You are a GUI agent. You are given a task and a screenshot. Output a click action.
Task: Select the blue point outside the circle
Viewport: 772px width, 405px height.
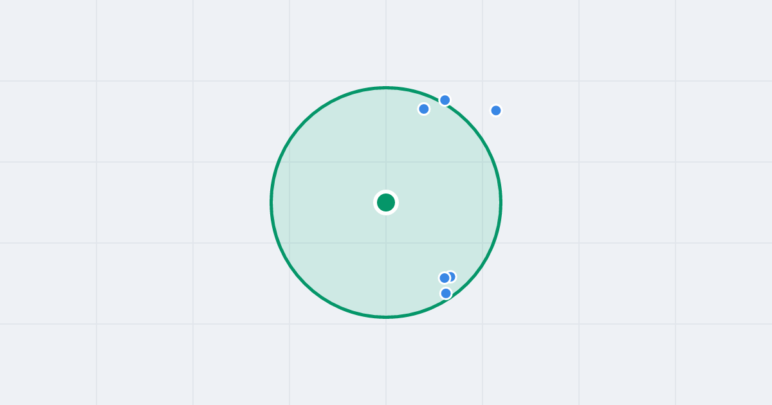point(496,111)
